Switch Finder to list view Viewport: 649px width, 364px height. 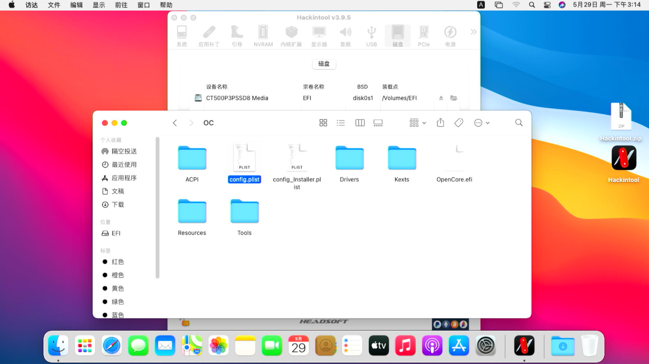coord(341,123)
